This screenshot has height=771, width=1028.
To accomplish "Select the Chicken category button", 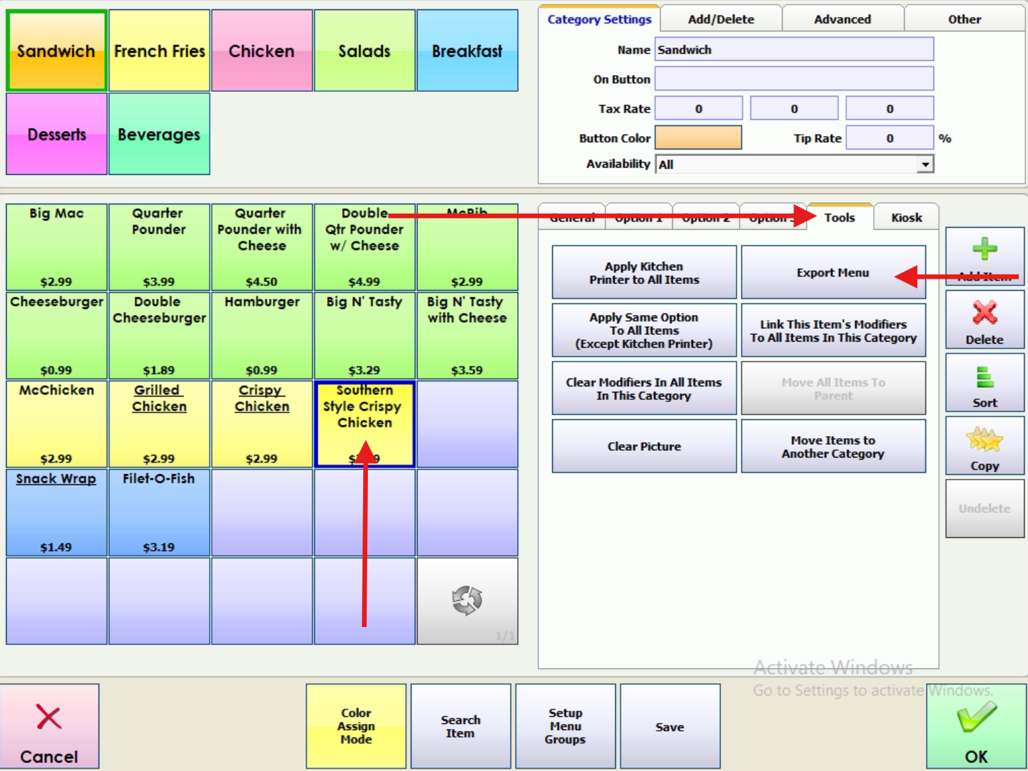I will coord(262,50).
